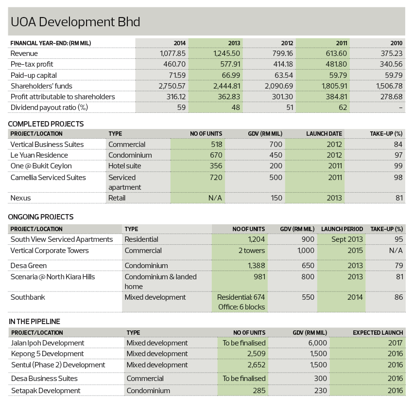This screenshot has width=413, height=399.
Task: Click Camellia Serviced Suites unit count 720
Action: point(216,178)
